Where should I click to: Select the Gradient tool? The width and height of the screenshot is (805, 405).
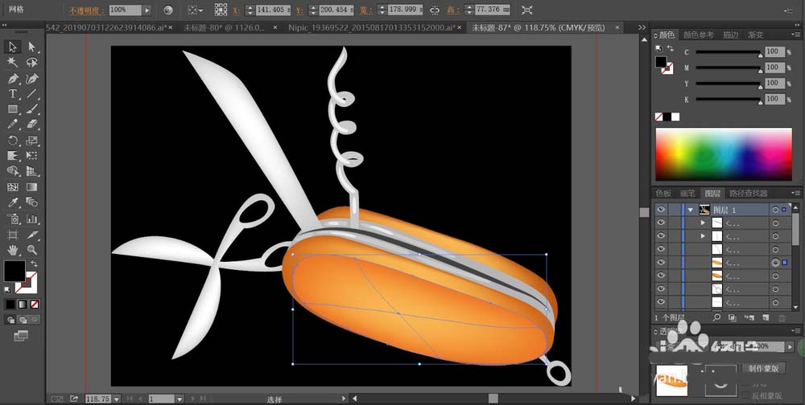click(32, 187)
